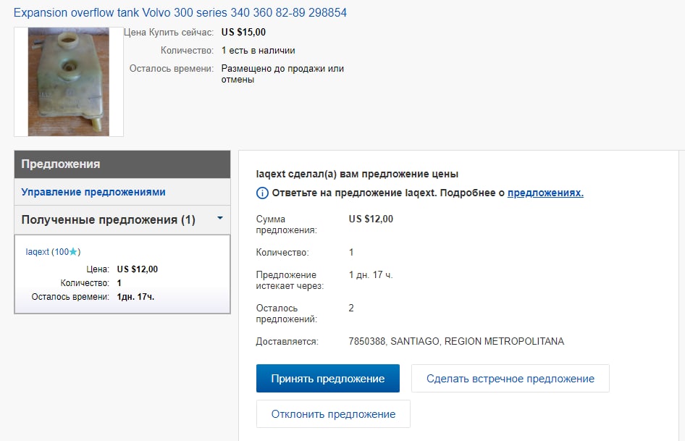Click the info icon beside Ответьте на предложение
The height and width of the screenshot is (441, 685).
point(262,193)
